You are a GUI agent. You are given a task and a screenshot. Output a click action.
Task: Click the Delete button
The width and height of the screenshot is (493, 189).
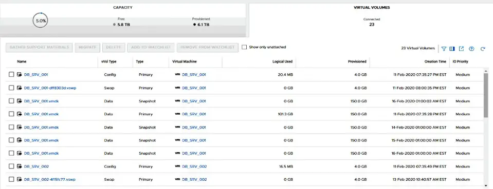114,47
